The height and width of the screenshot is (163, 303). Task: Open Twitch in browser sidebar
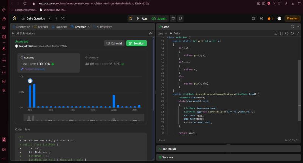point(4,28)
